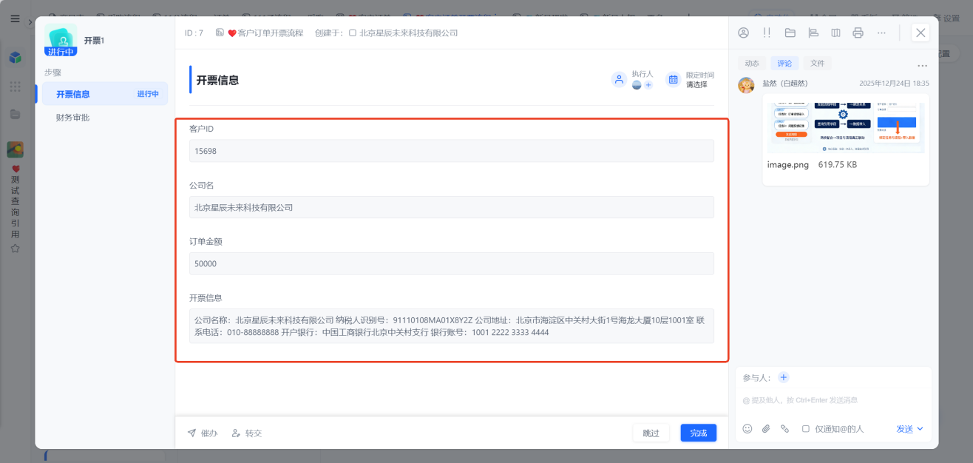Check 仅通知@的人 checkbox

pyautogui.click(x=806, y=429)
